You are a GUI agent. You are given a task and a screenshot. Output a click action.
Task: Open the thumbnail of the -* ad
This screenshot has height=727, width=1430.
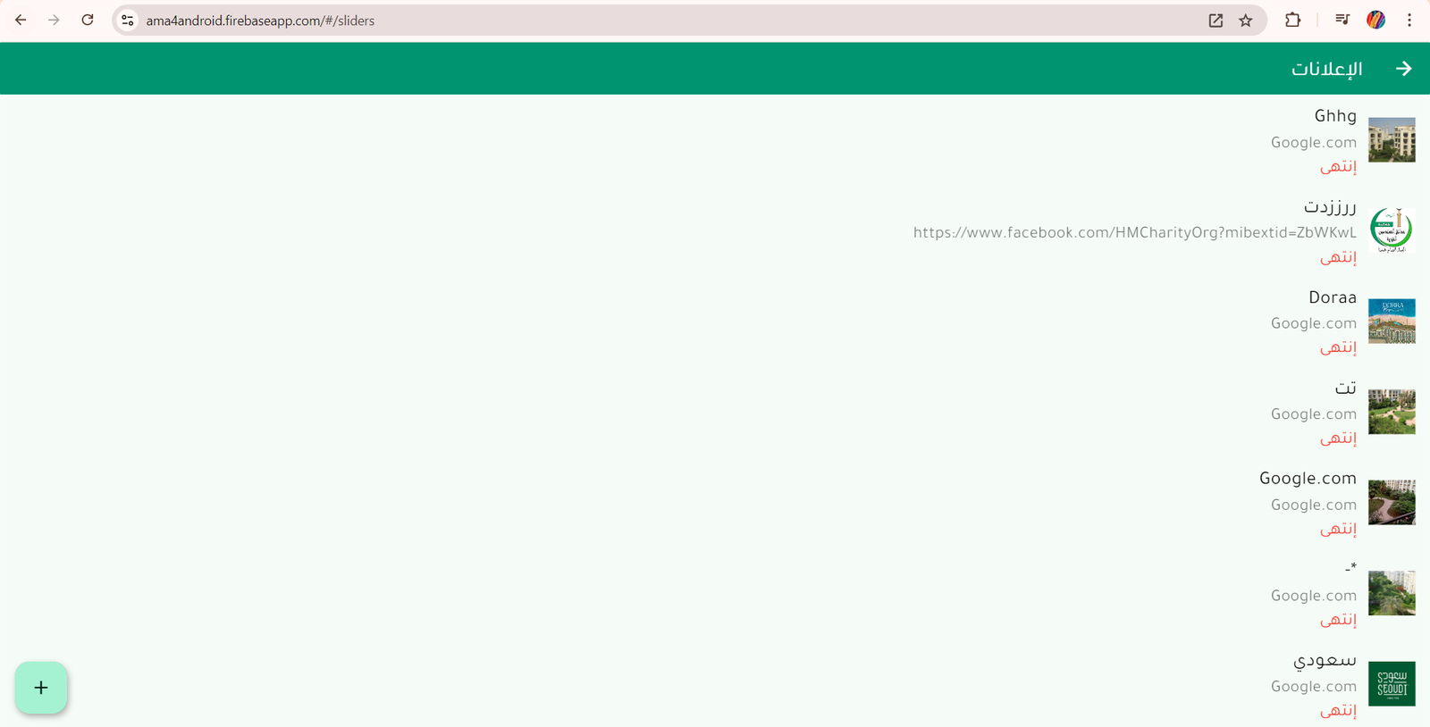coord(1392,593)
